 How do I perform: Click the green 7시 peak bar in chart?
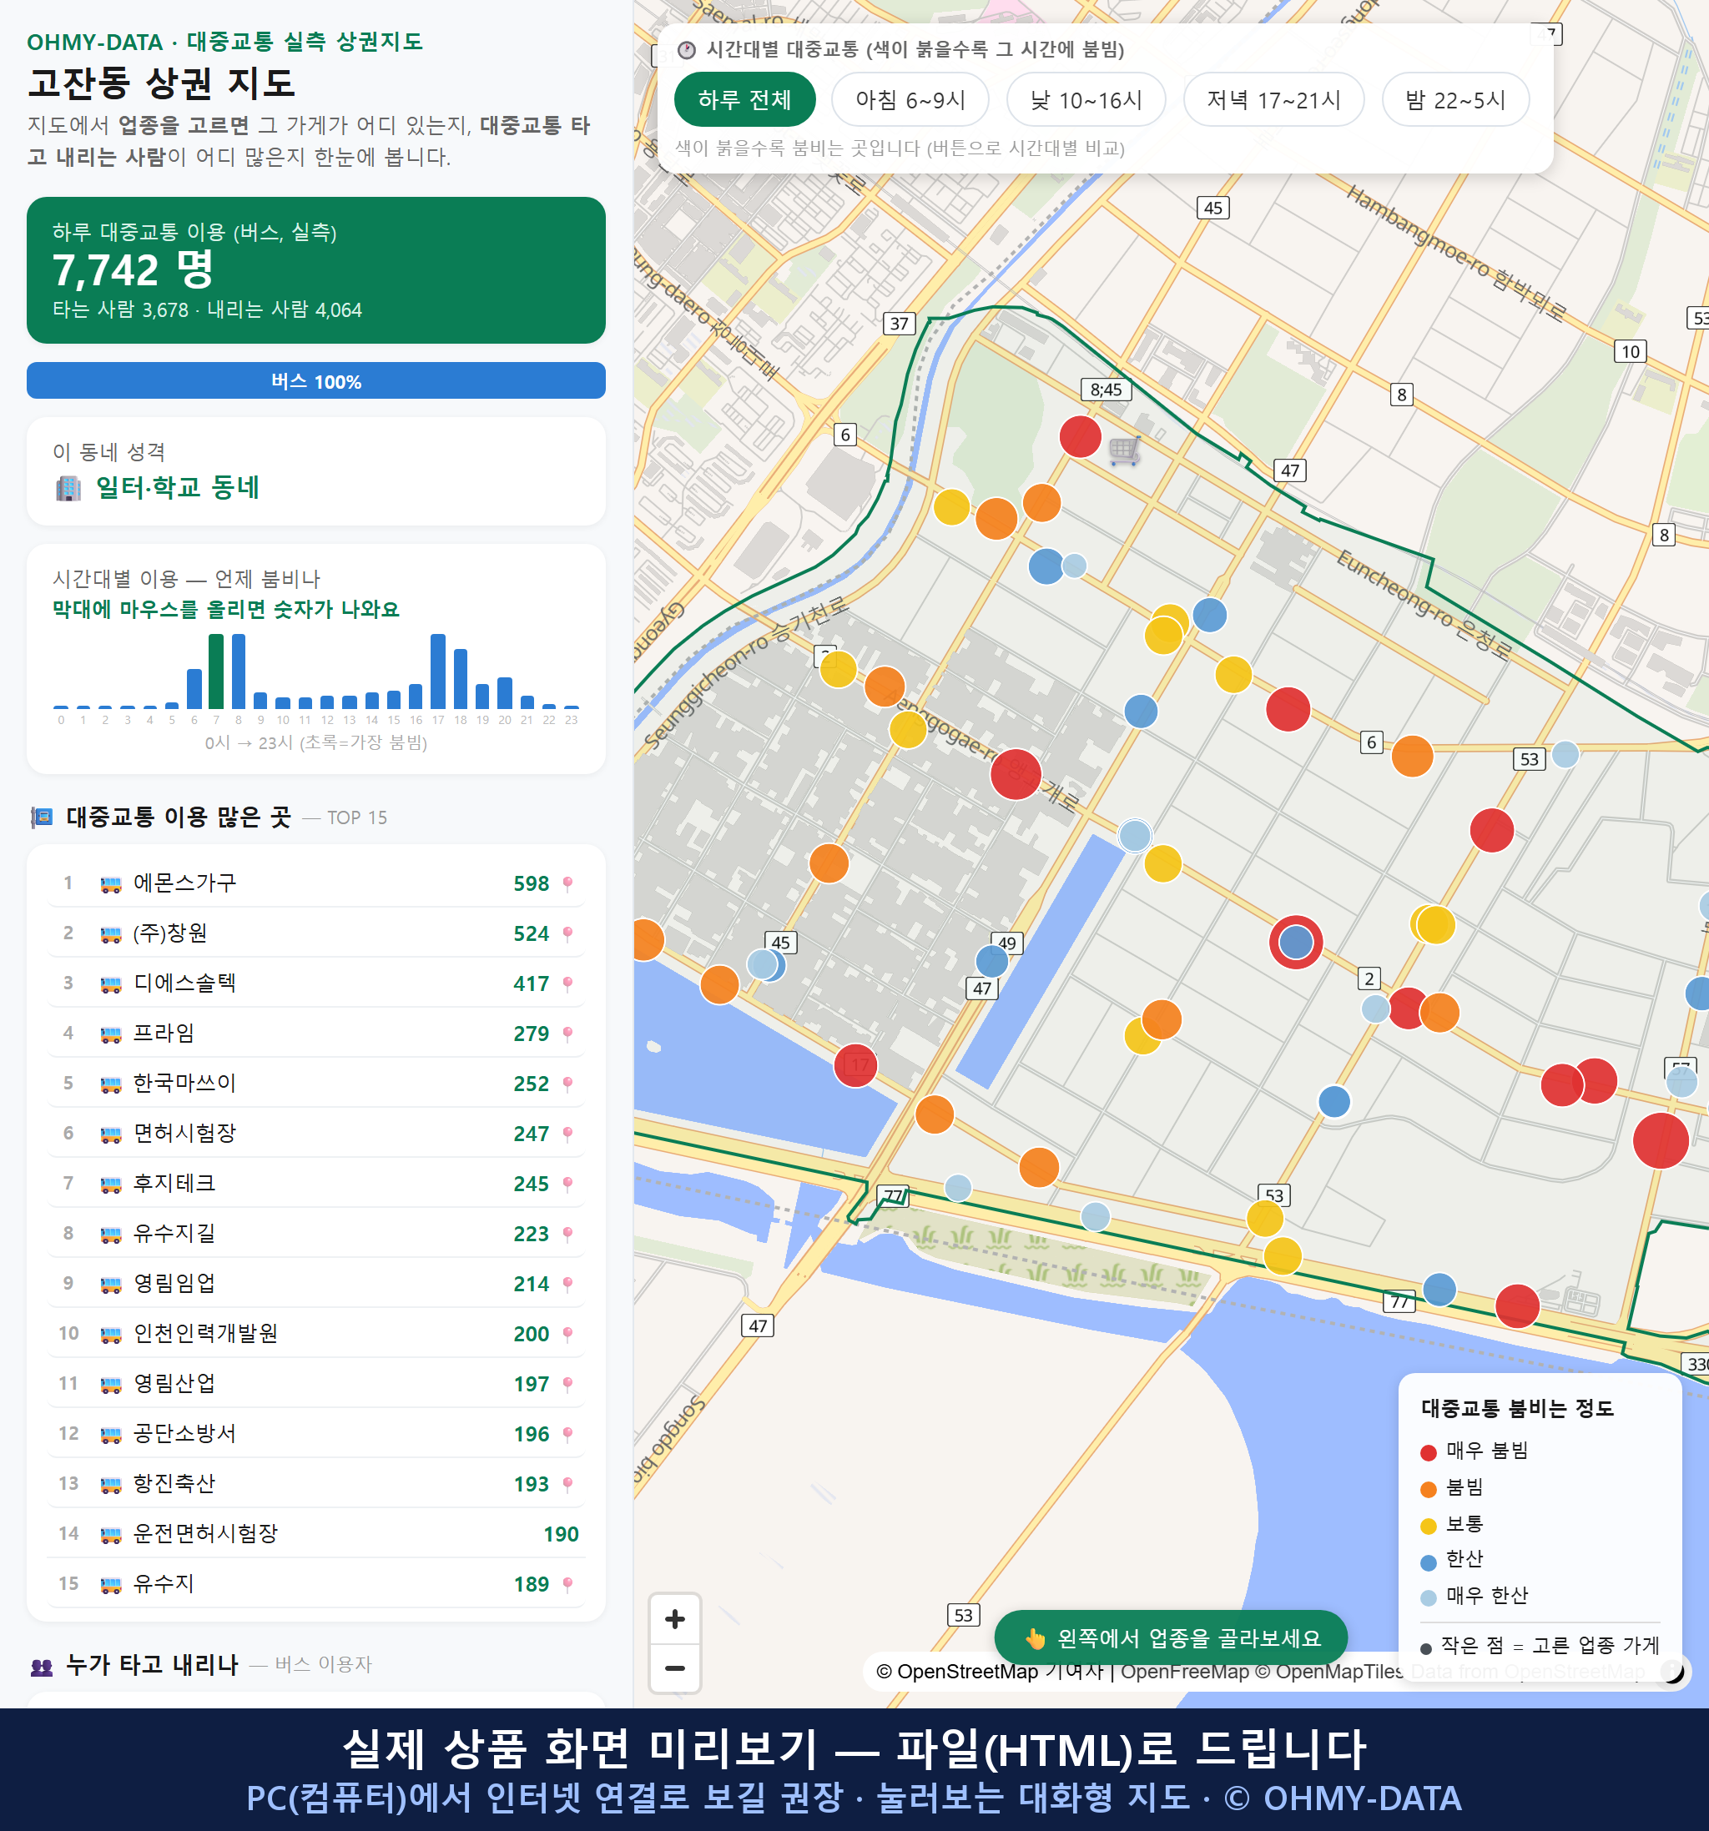click(216, 672)
